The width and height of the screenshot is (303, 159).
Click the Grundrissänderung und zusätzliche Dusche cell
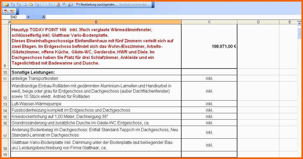click(x=96, y=123)
